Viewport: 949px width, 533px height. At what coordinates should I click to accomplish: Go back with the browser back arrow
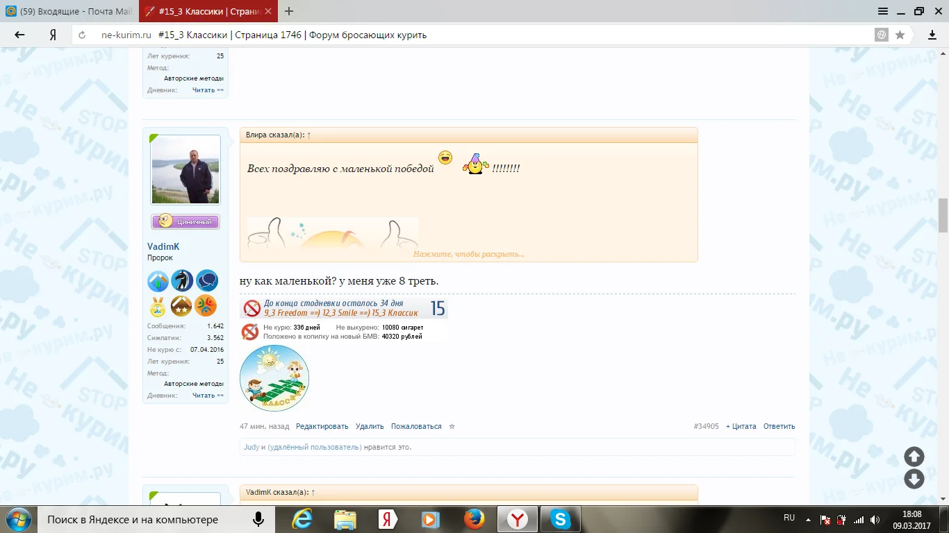19,35
